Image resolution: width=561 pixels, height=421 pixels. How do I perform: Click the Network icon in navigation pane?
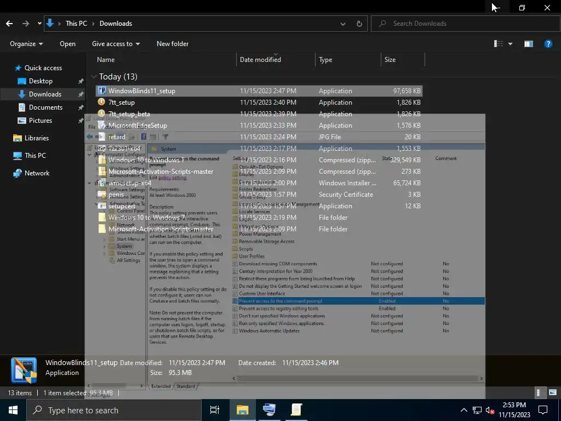pyautogui.click(x=17, y=173)
